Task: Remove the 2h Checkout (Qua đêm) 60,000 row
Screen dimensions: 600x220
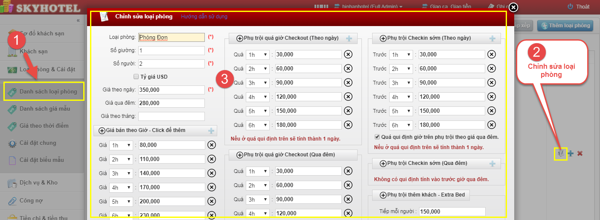Action: pos(348,185)
